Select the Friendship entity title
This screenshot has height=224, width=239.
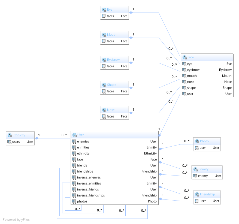pos(207,194)
